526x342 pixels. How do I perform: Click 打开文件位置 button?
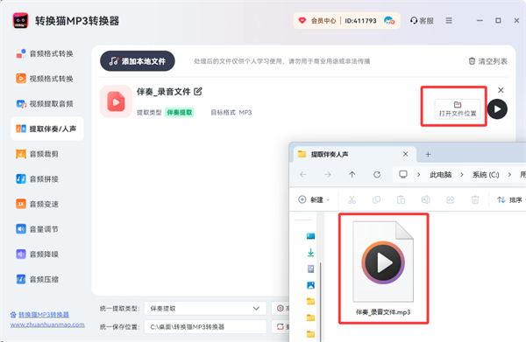point(458,109)
